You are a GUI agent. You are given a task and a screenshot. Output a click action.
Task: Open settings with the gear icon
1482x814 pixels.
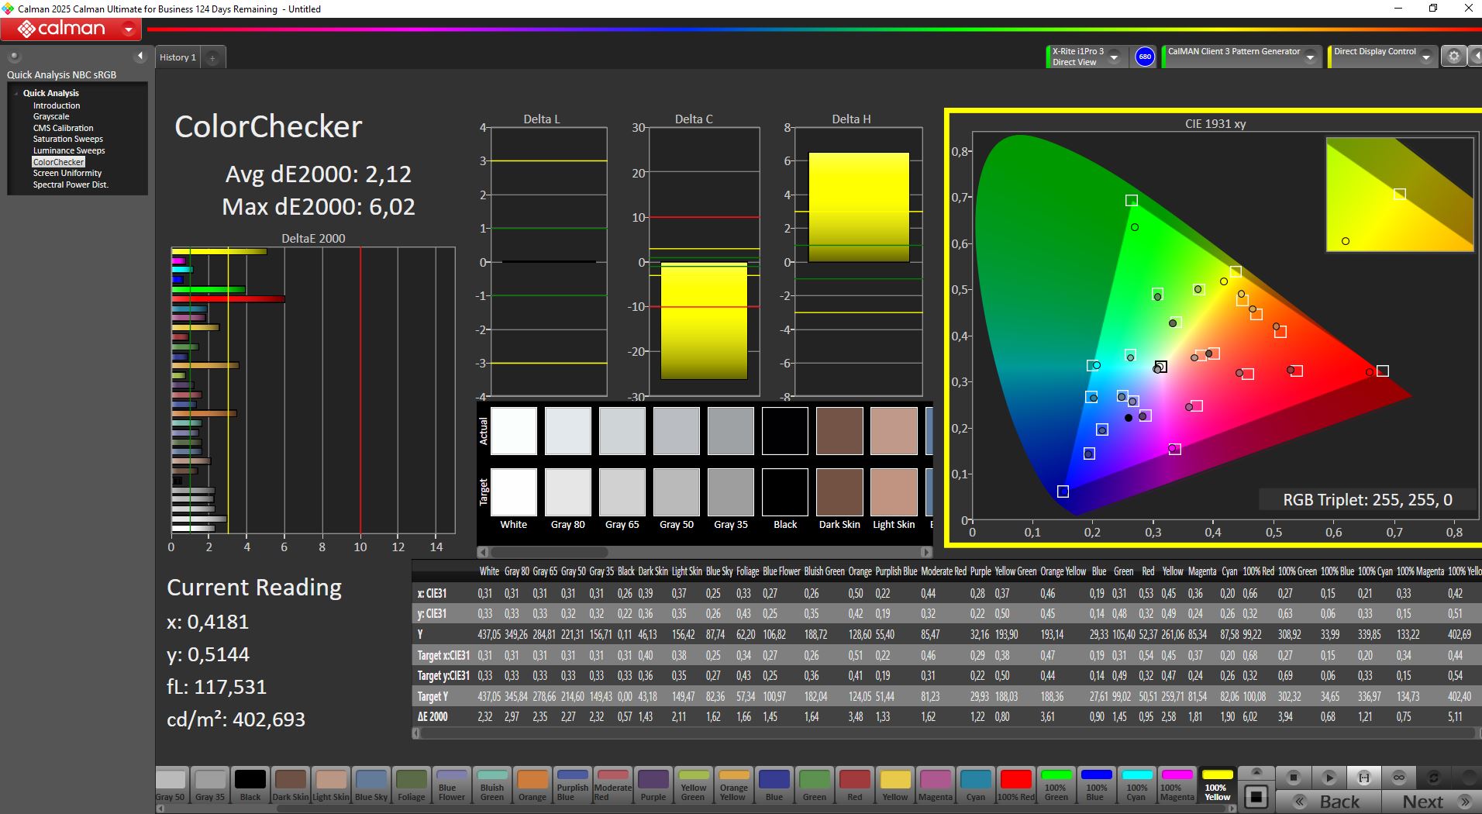tap(1454, 56)
